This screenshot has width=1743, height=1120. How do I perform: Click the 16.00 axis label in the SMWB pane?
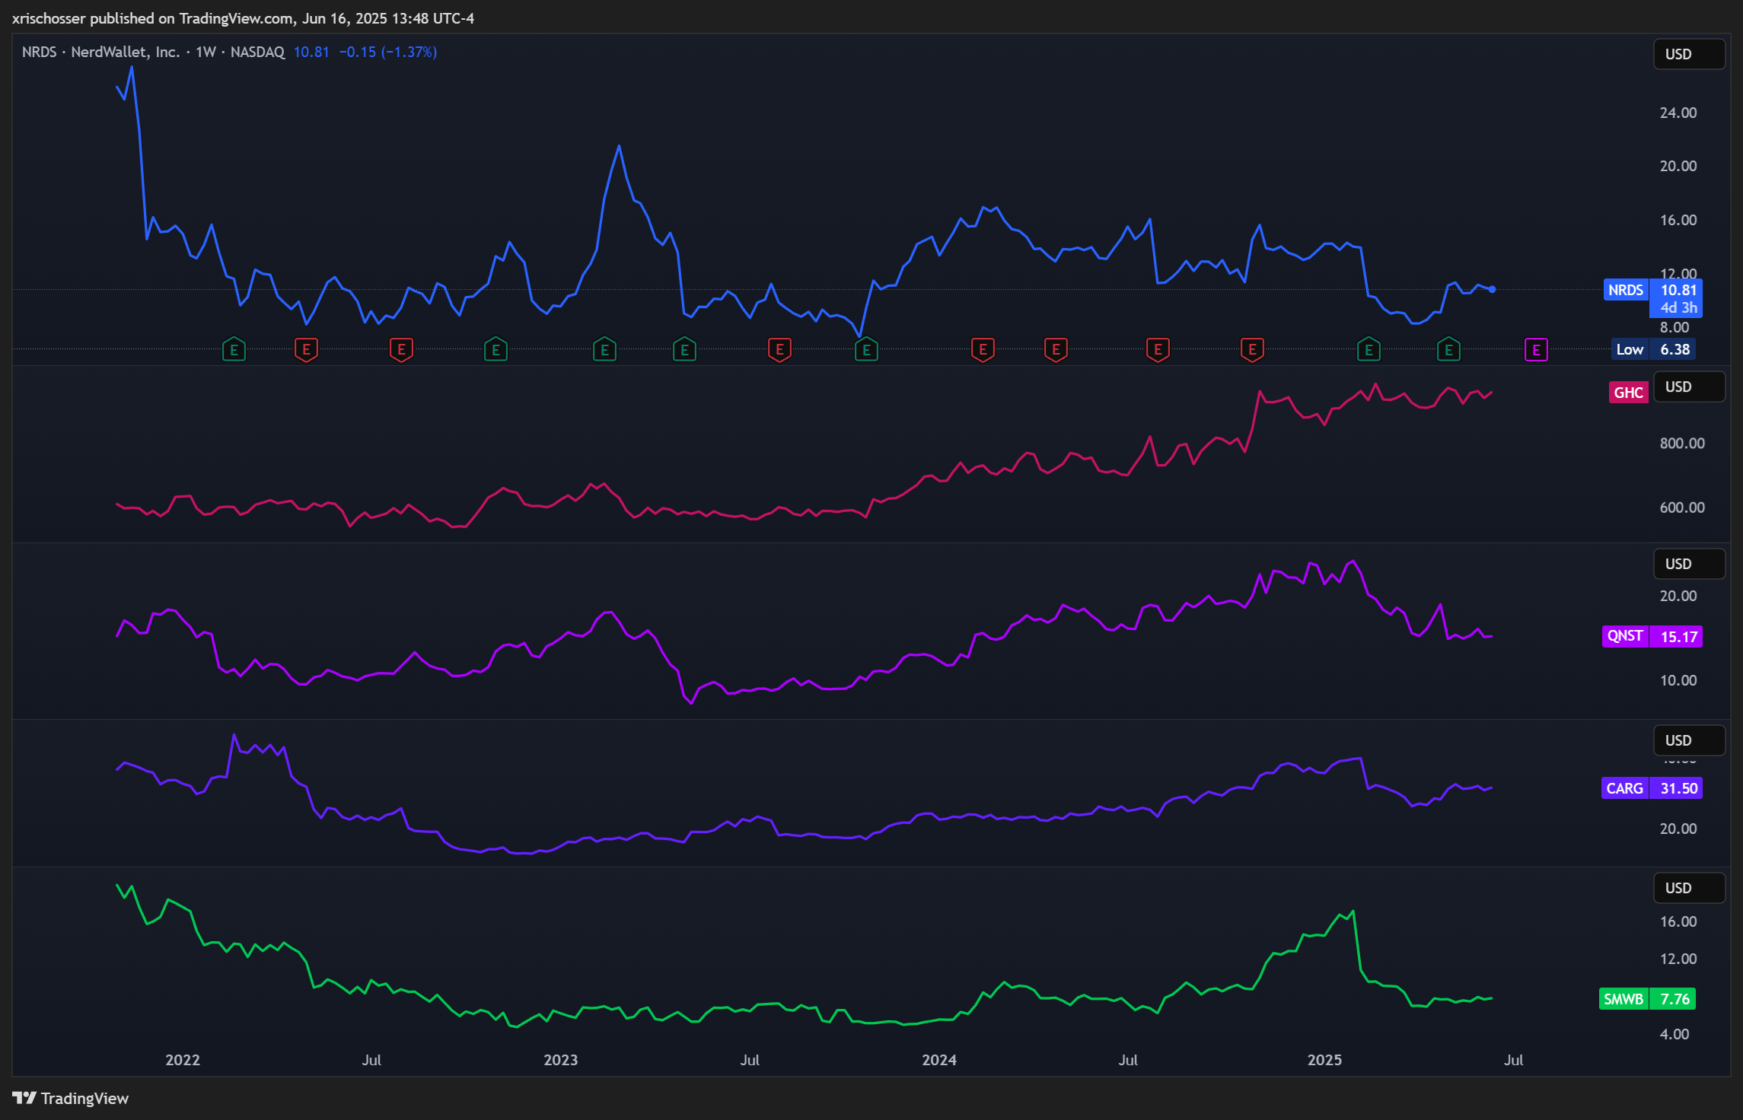coord(1678,921)
